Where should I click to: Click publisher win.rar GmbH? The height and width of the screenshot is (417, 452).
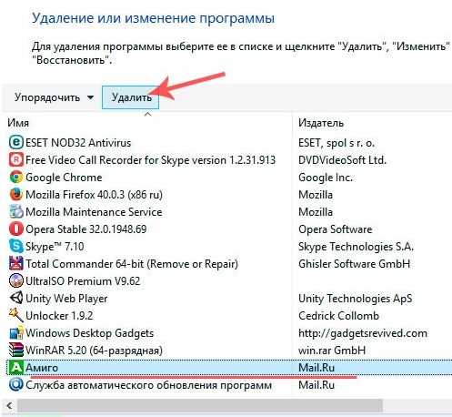click(332, 351)
